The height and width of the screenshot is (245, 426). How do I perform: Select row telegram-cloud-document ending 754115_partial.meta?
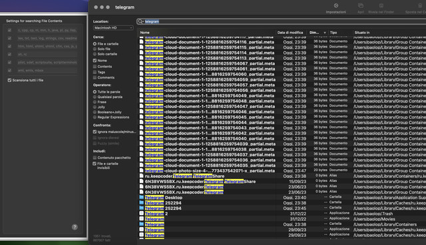(282, 47)
